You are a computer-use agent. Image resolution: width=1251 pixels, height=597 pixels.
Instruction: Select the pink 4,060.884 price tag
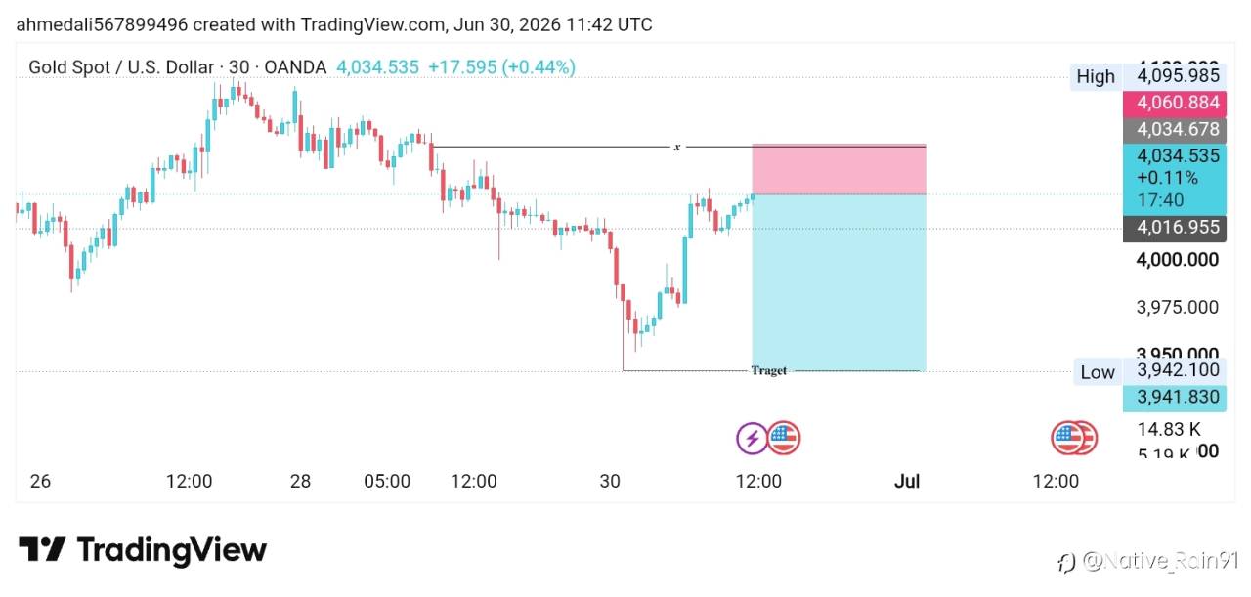(x=1176, y=103)
